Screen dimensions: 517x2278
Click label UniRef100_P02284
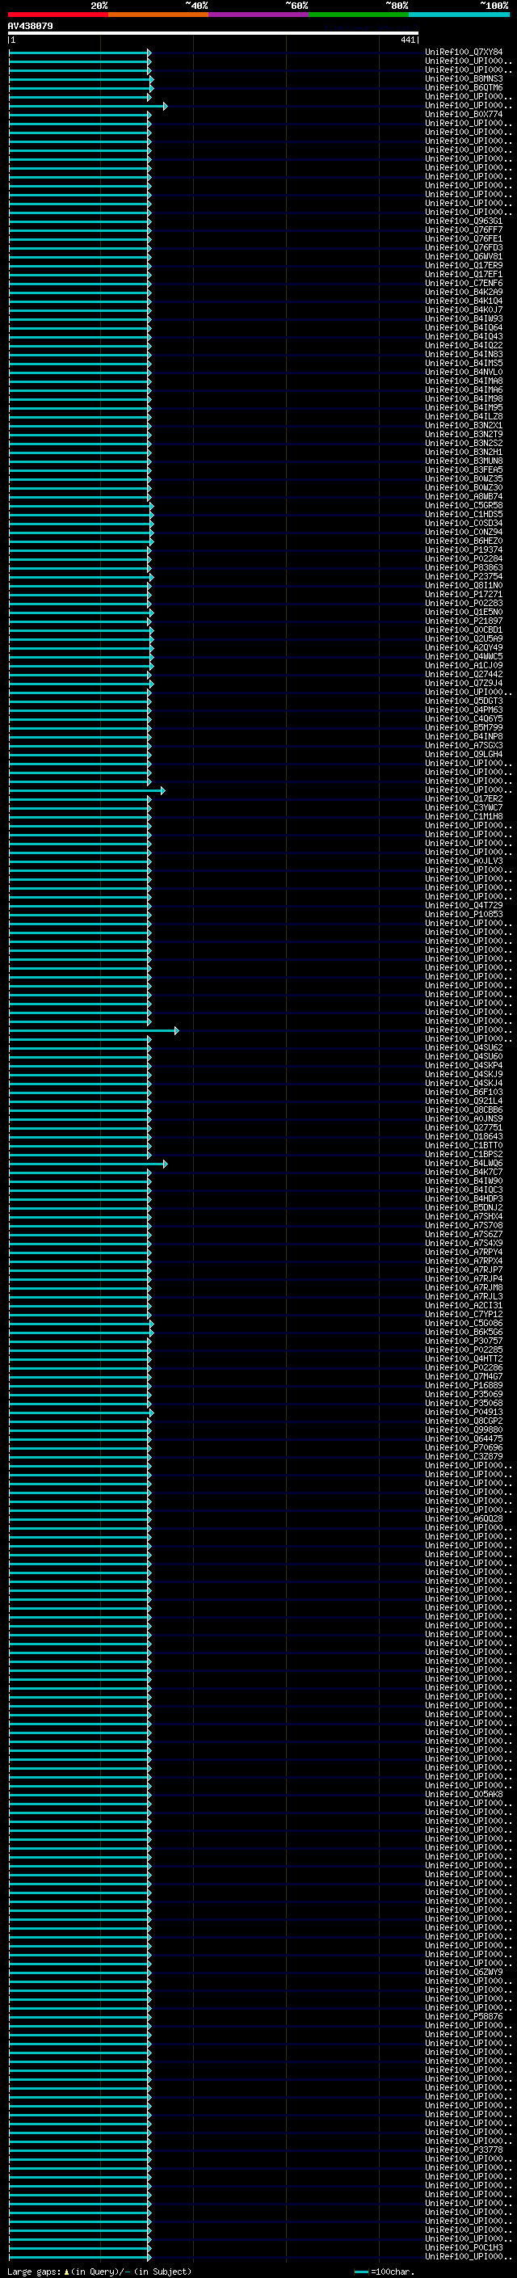point(464,559)
